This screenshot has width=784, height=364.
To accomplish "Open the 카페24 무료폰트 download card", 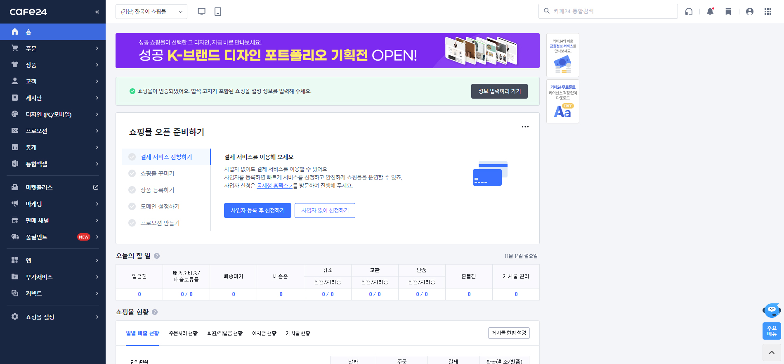I will tap(563, 101).
